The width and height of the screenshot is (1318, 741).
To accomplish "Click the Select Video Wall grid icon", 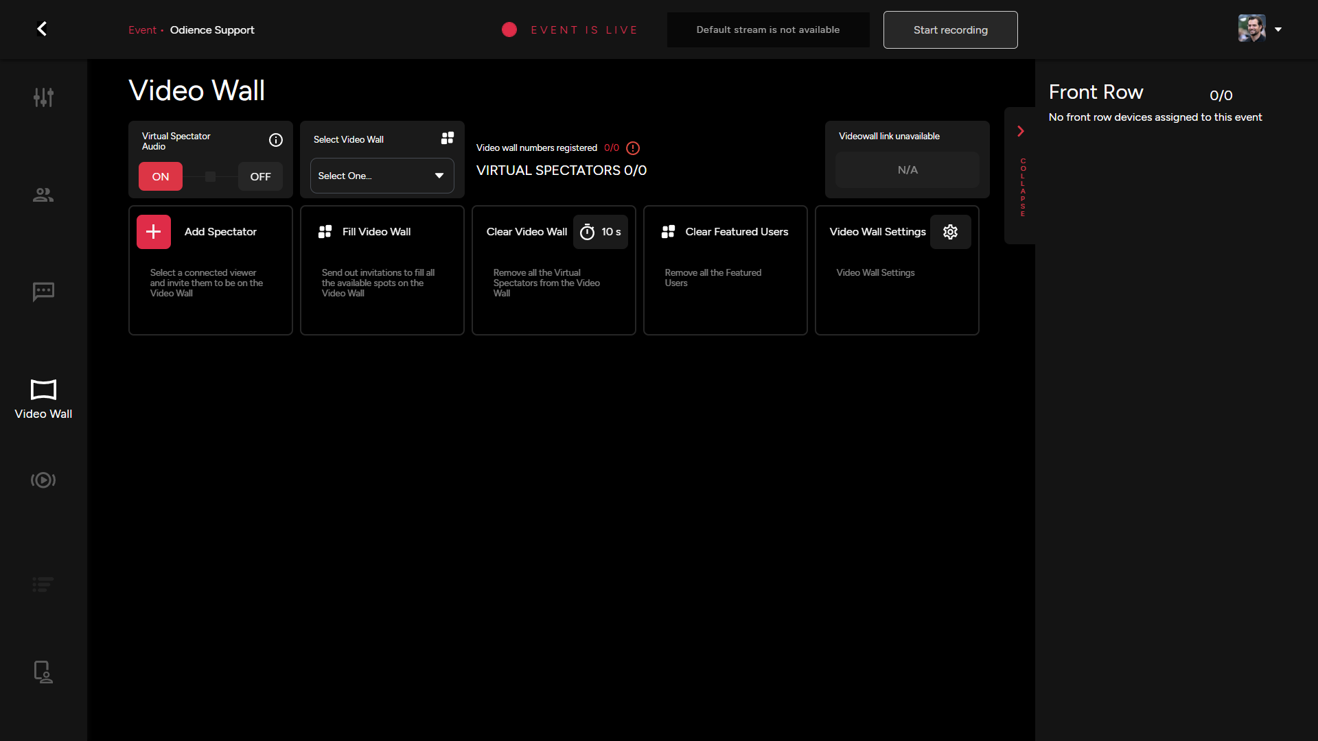I will tap(447, 138).
